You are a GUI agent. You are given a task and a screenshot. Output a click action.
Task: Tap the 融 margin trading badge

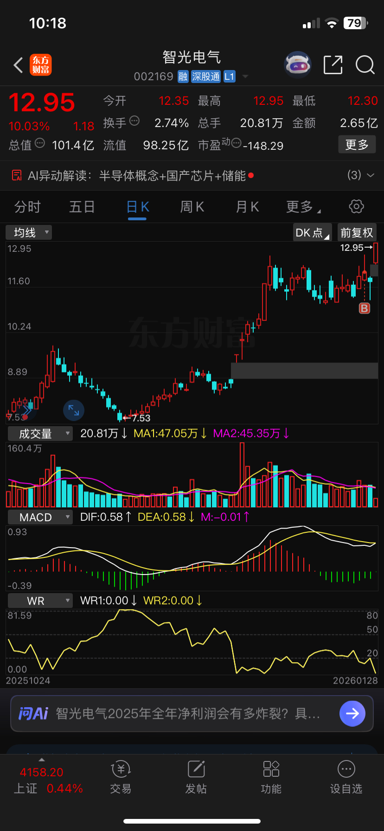click(183, 77)
